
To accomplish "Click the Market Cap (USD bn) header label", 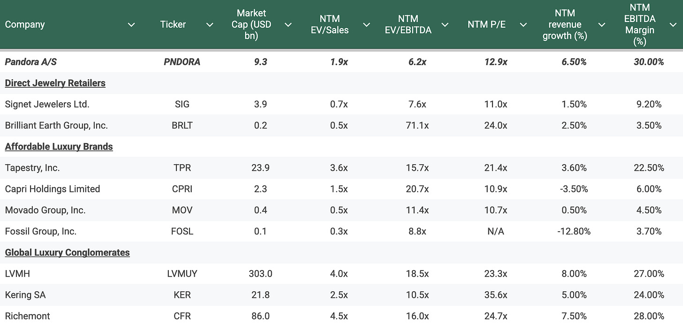I will tap(251, 24).
